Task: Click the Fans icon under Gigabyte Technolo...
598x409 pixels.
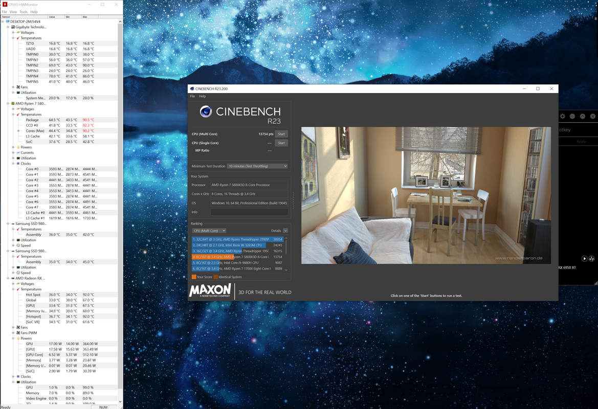Action: (18, 87)
